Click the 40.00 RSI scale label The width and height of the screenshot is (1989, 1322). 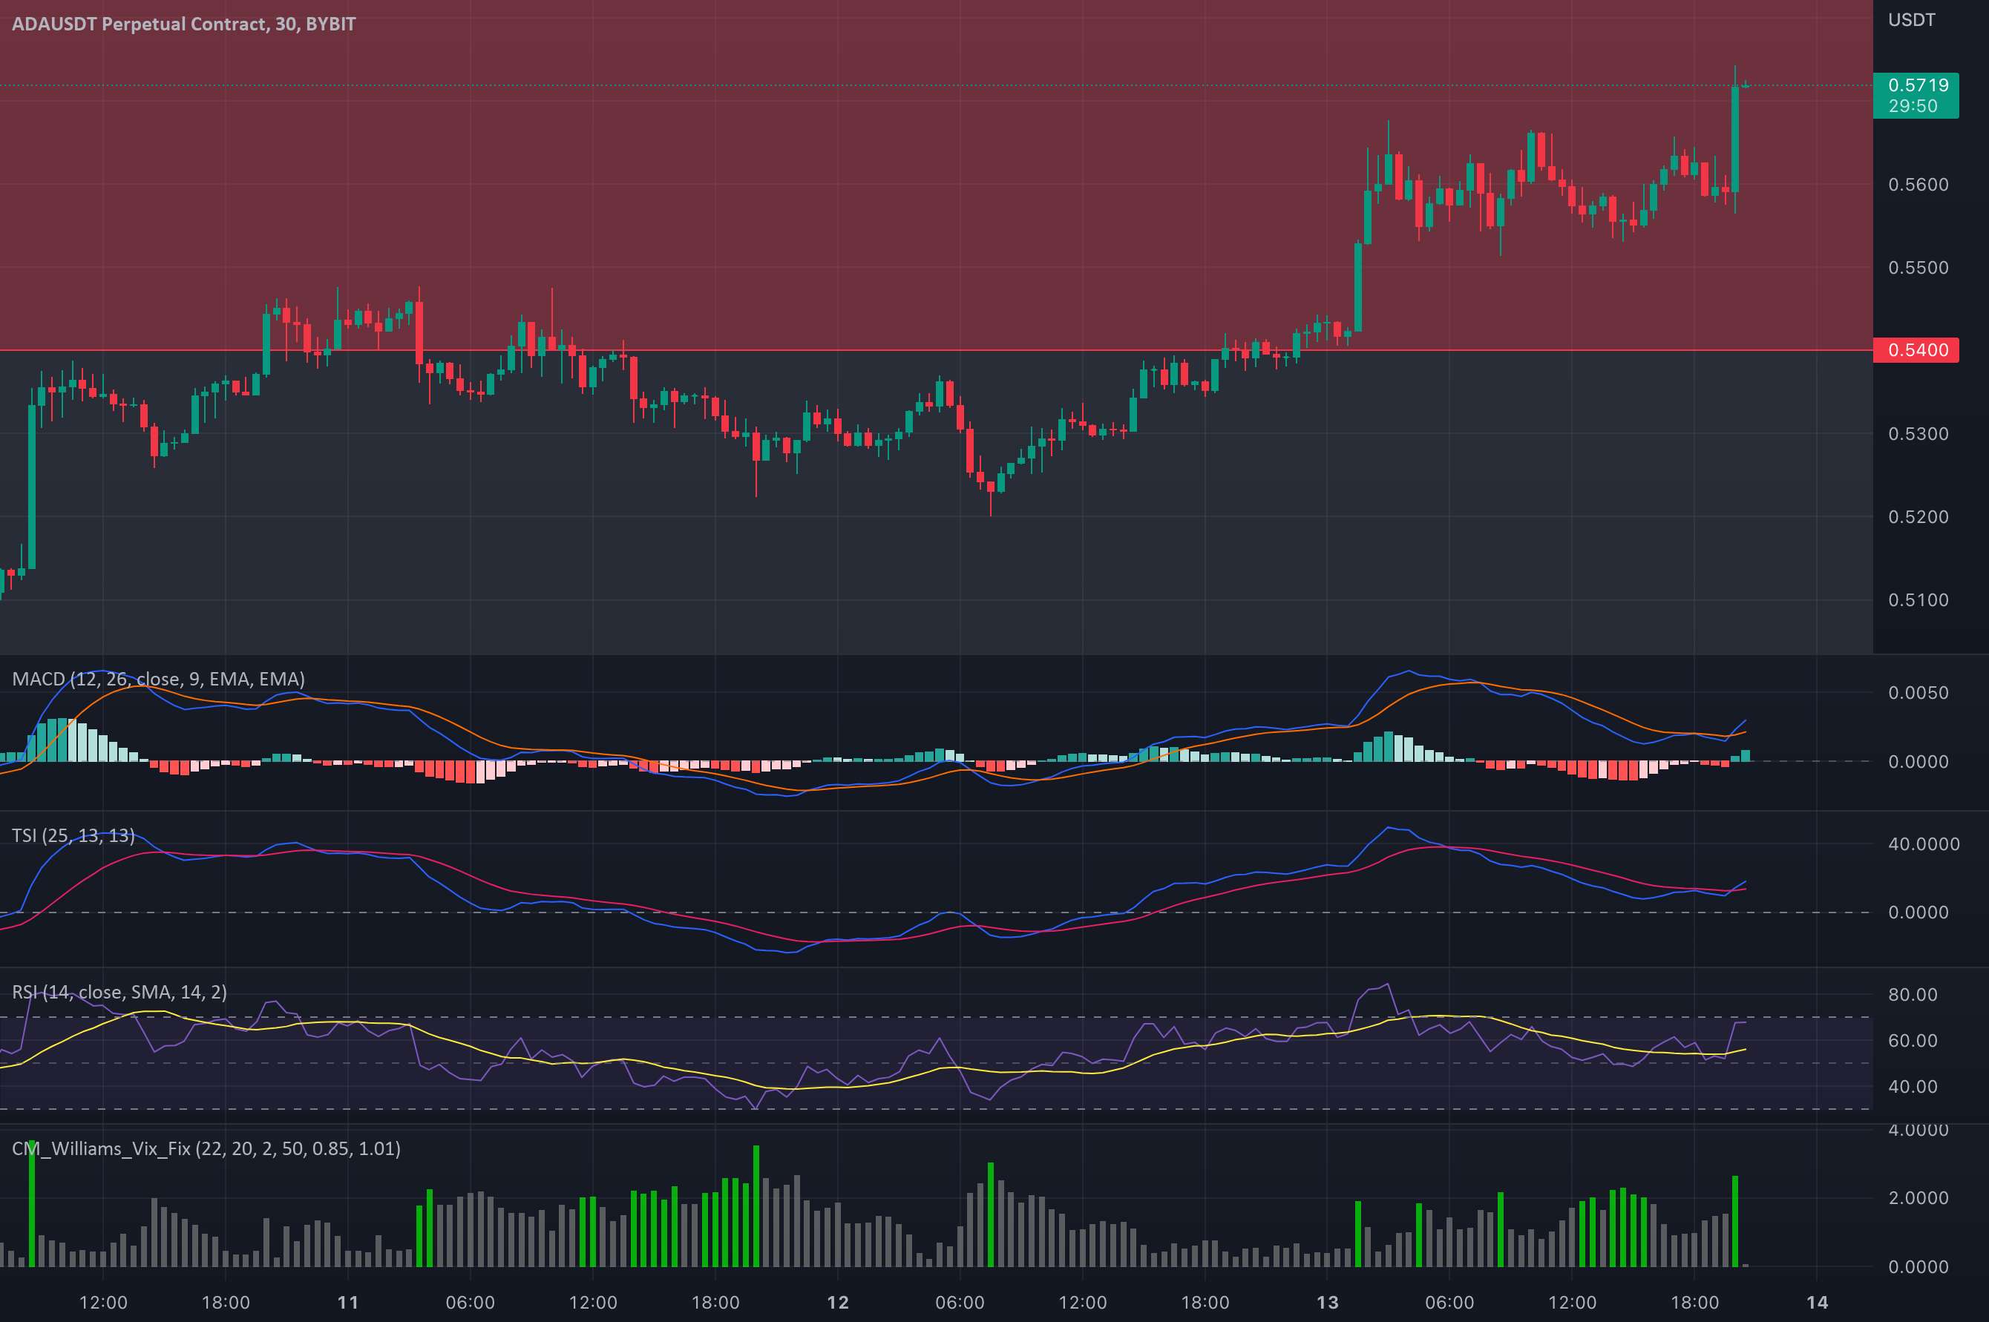(x=1913, y=1087)
